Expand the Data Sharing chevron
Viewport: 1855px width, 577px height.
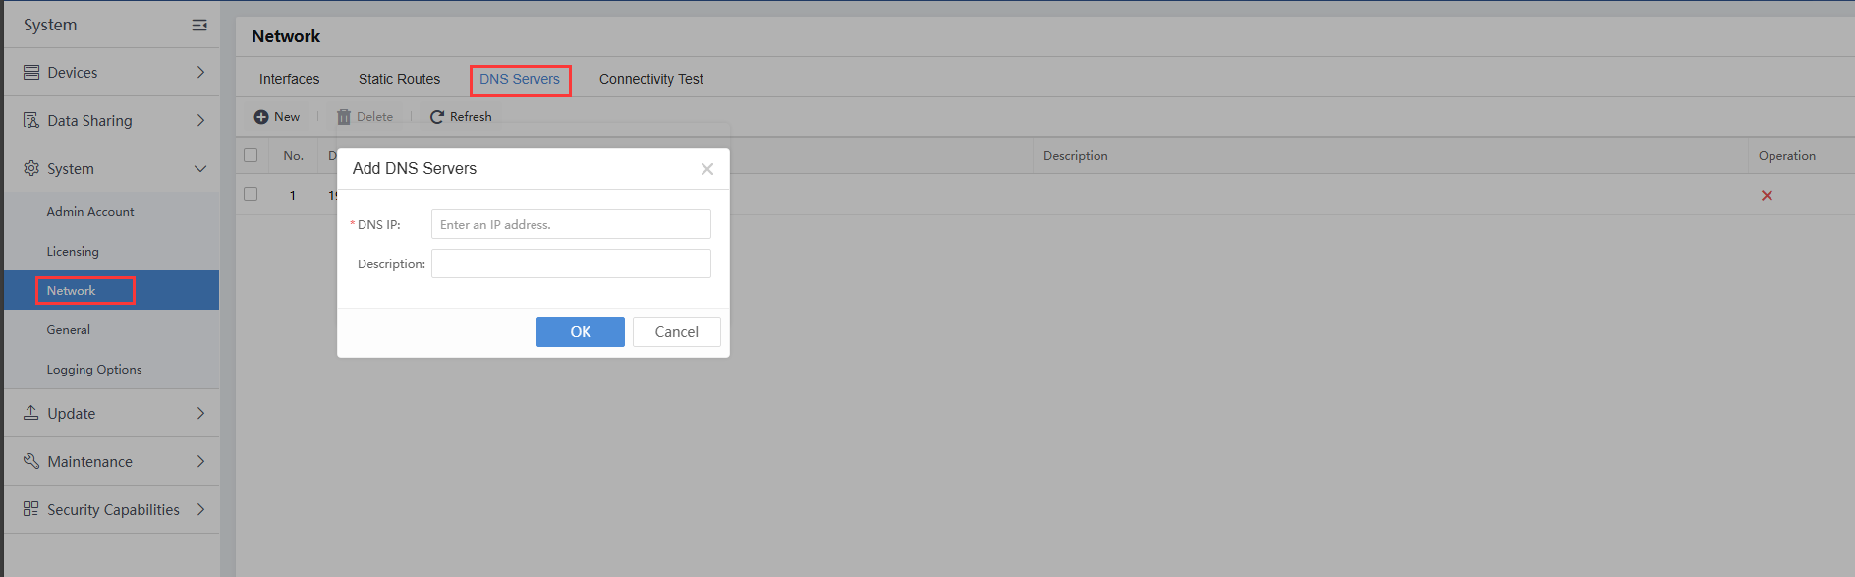coord(200,120)
